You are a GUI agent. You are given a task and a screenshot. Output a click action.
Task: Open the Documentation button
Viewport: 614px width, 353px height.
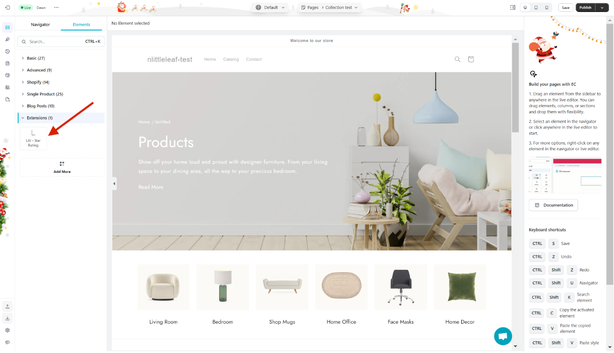[553, 205]
